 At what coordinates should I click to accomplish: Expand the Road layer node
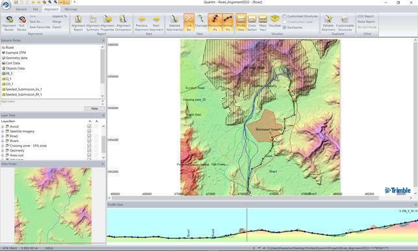click(3, 136)
